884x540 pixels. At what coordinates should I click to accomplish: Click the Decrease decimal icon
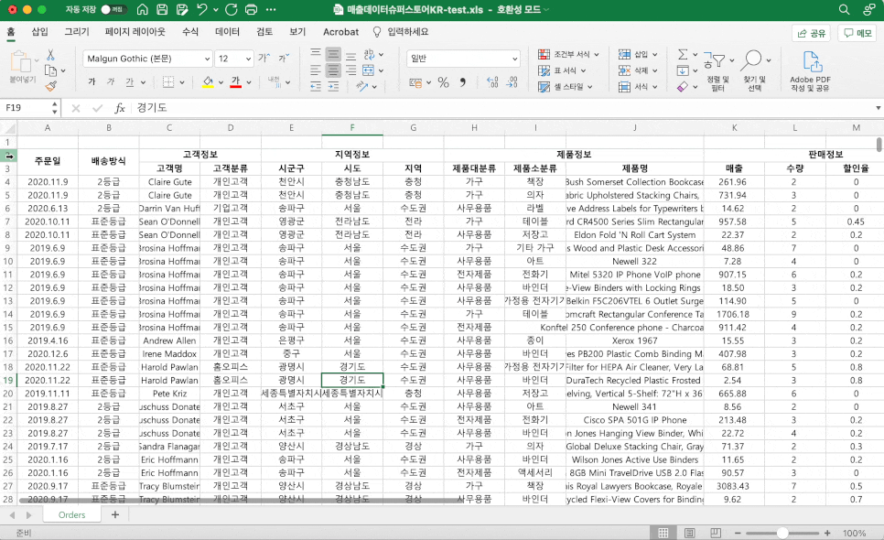pyautogui.click(x=512, y=82)
